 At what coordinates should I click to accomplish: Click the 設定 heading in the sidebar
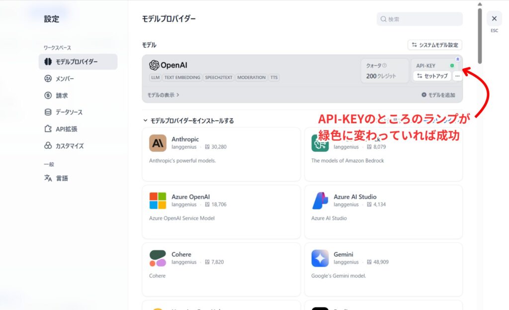point(52,19)
